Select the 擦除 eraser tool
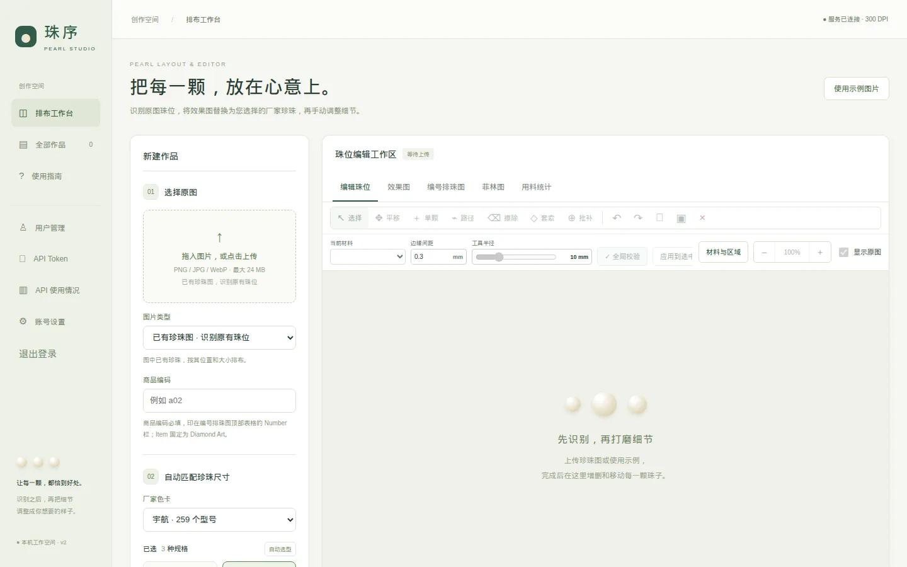Screen dimensions: 907x567 (503, 218)
